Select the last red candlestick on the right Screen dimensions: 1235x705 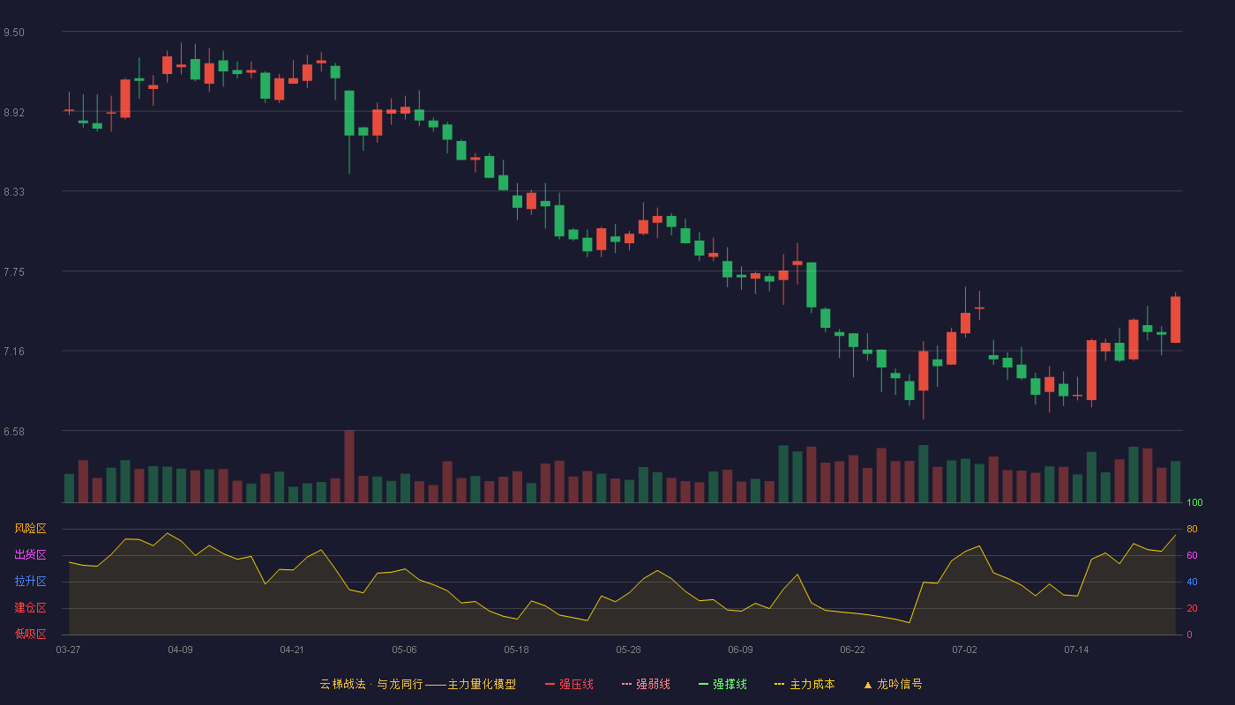coord(1175,319)
